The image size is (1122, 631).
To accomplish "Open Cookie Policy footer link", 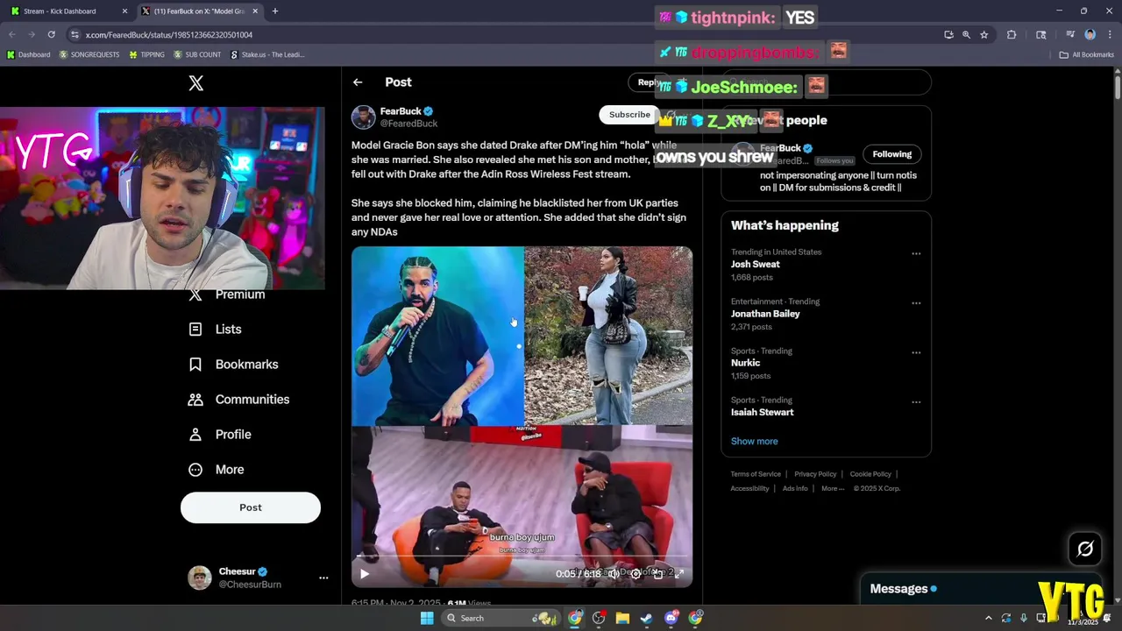I will tap(870, 474).
